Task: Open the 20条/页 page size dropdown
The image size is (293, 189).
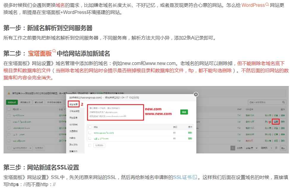Action: point(251,148)
